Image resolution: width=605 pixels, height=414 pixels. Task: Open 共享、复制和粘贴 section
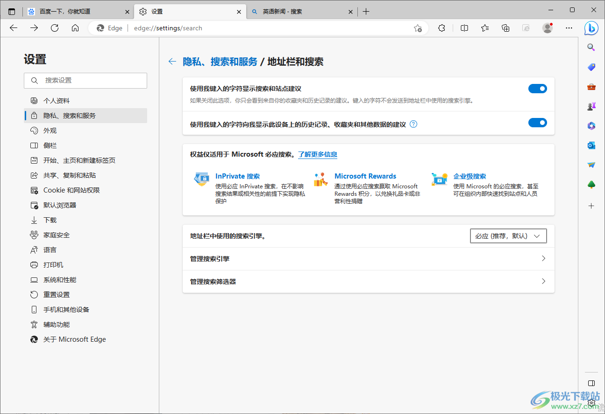point(85,175)
